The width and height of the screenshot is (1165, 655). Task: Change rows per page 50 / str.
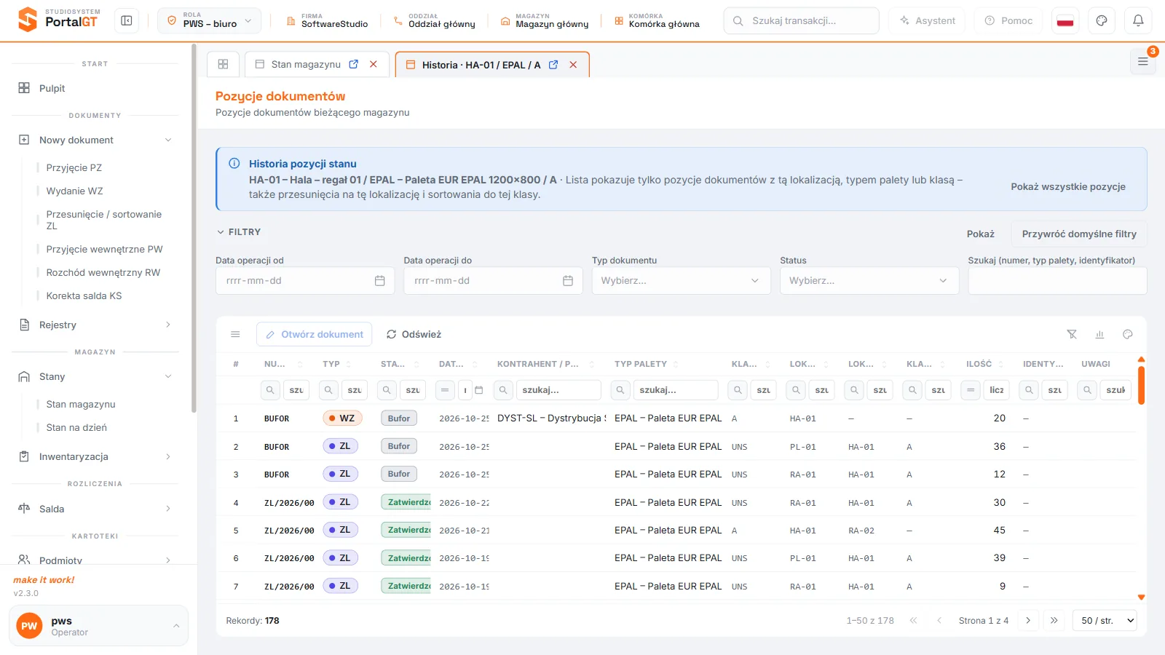(1105, 621)
